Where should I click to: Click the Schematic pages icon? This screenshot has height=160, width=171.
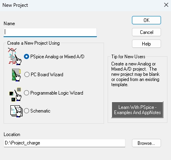point(16,111)
